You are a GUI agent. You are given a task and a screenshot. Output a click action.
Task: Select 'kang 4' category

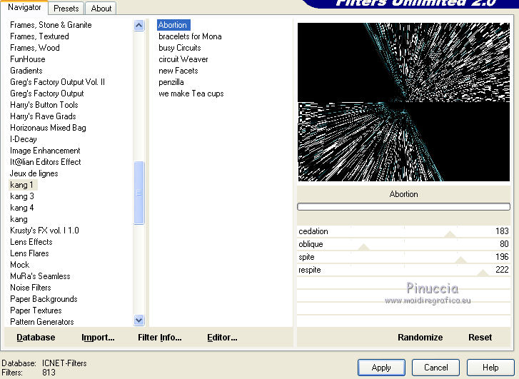click(x=22, y=208)
